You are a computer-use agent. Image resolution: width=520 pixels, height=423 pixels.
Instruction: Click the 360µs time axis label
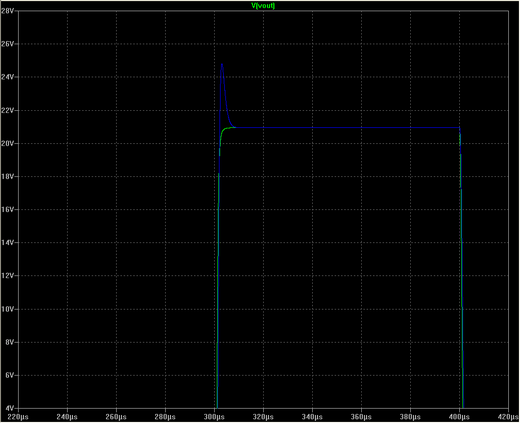(361, 417)
